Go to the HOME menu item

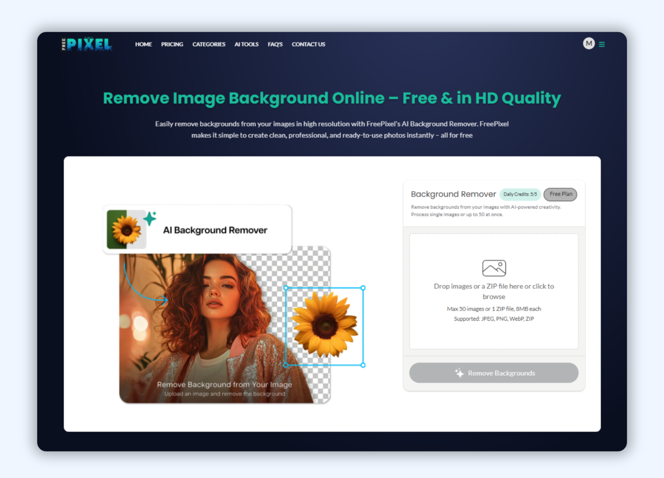click(x=143, y=45)
